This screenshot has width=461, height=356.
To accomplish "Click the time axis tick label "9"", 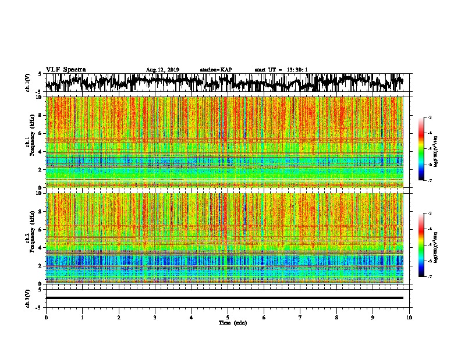I will [373, 317].
